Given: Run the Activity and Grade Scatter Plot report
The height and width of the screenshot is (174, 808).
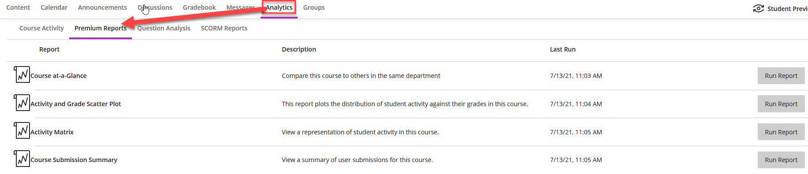Looking at the screenshot, I should (781, 104).
